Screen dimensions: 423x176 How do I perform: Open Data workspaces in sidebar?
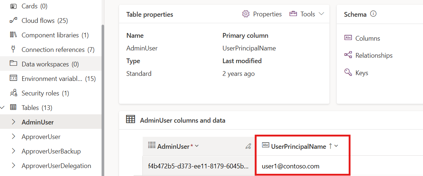pos(45,64)
